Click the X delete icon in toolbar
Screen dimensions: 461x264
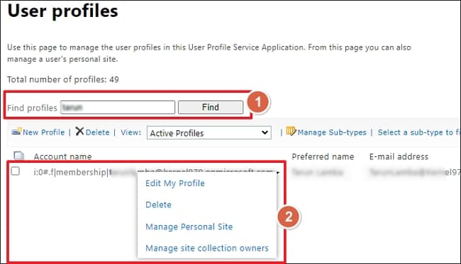(x=79, y=131)
